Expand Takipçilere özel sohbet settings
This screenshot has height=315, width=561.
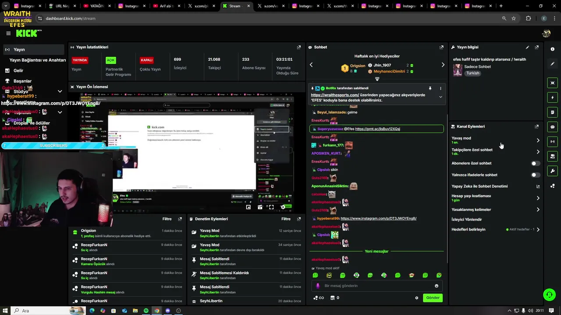tap(538, 152)
